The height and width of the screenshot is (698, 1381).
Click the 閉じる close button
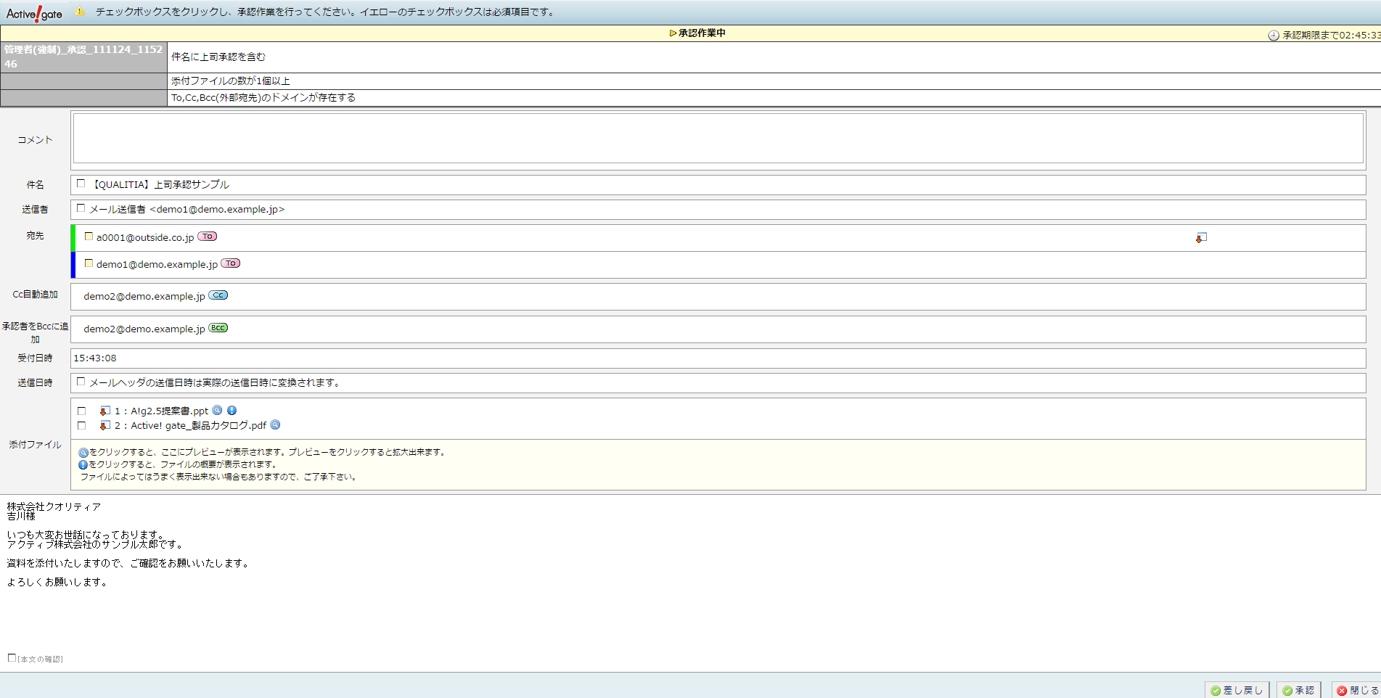point(1356,690)
